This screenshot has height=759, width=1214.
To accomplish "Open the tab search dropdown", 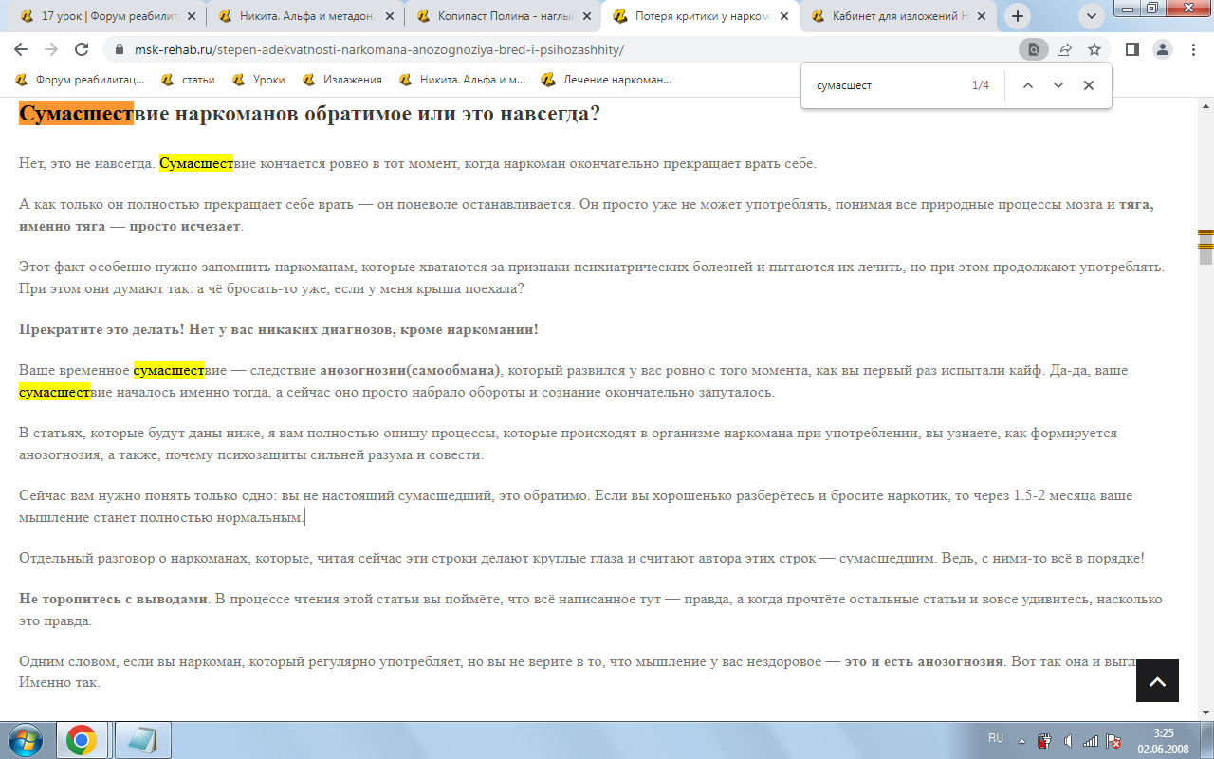I will (x=1092, y=16).
